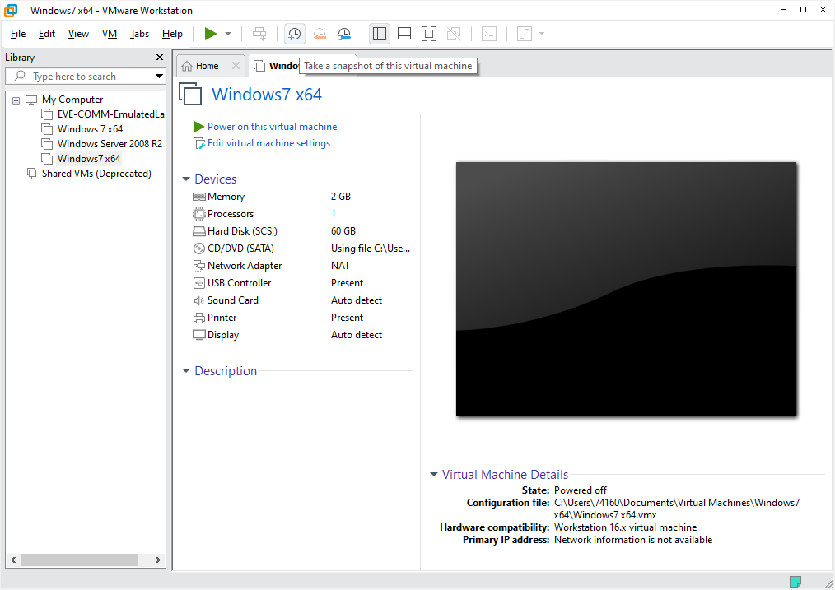835x590 pixels.
Task: Select Windows7 x64 highlighted library item
Action: pyautogui.click(x=89, y=159)
